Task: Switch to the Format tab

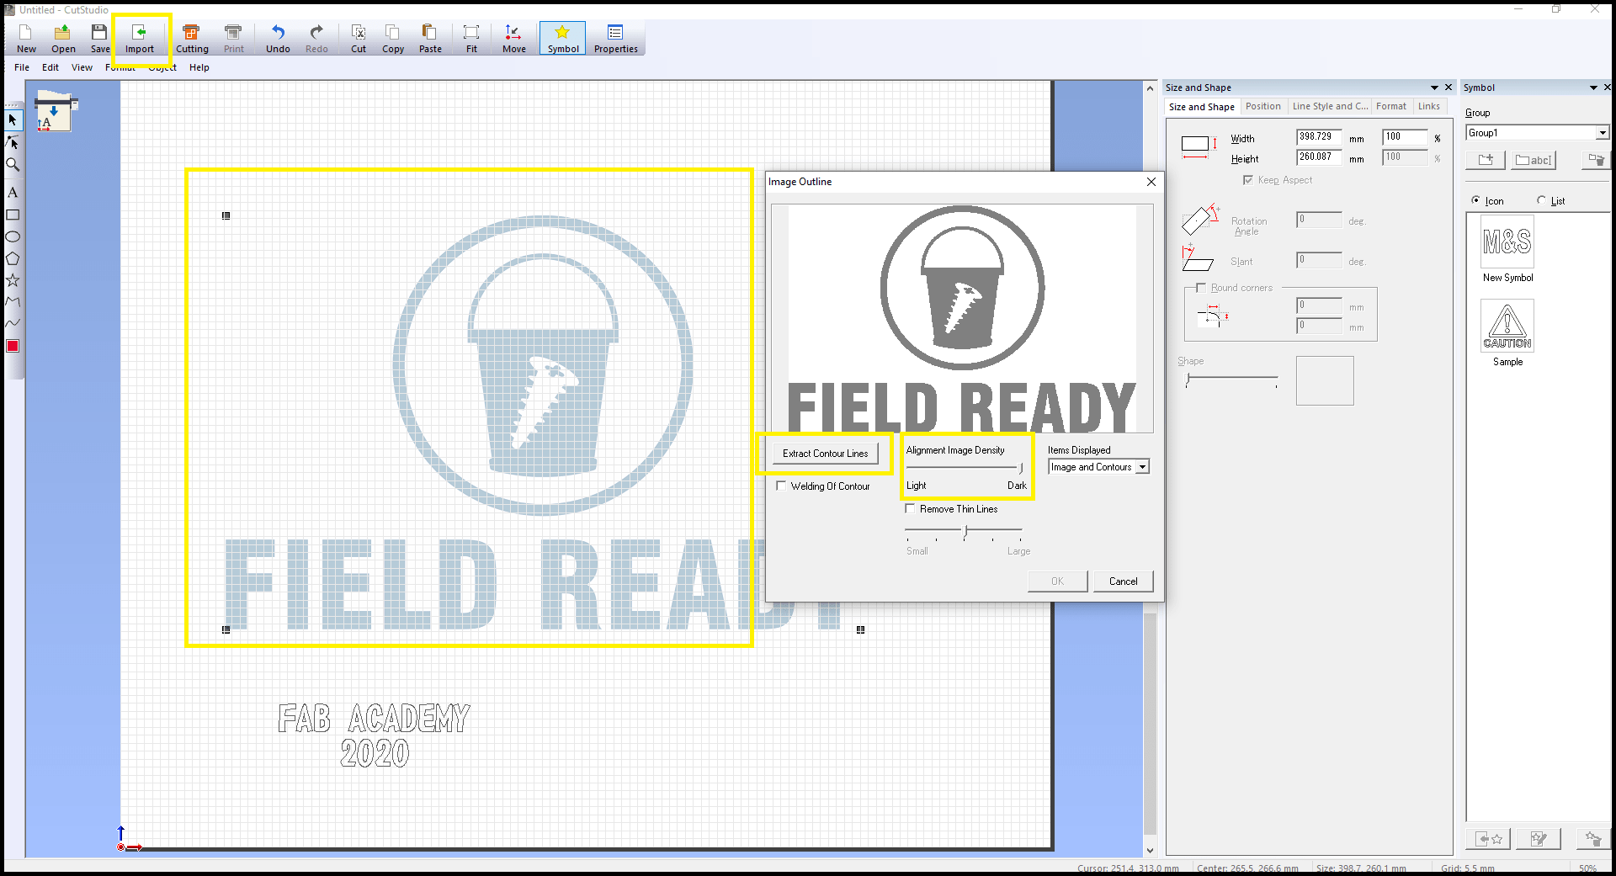Action: click(1390, 106)
